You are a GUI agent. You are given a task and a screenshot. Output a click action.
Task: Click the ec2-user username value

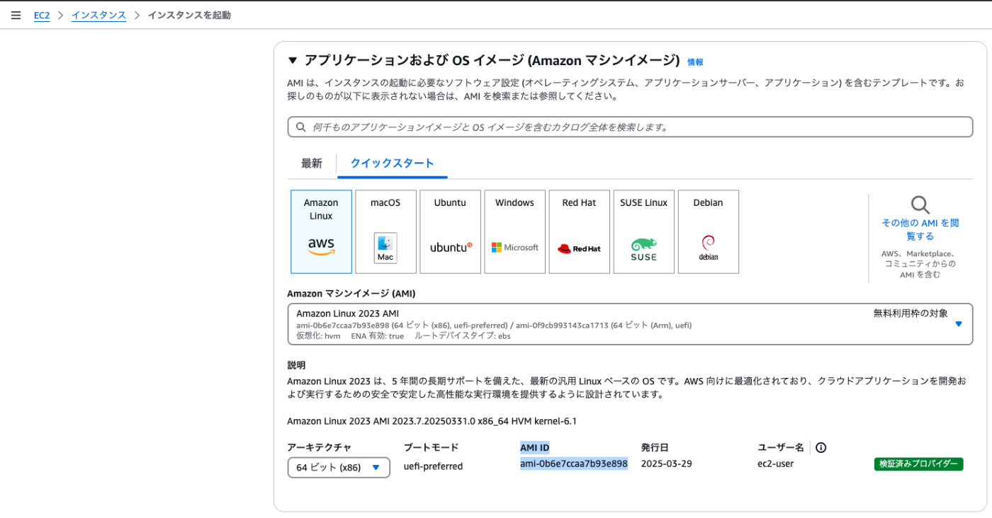click(775, 464)
